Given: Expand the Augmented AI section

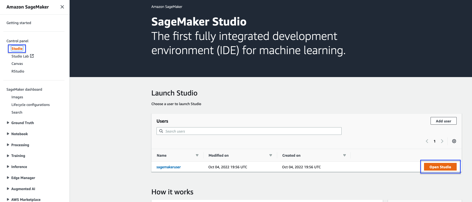Looking at the screenshot, I should (8, 189).
